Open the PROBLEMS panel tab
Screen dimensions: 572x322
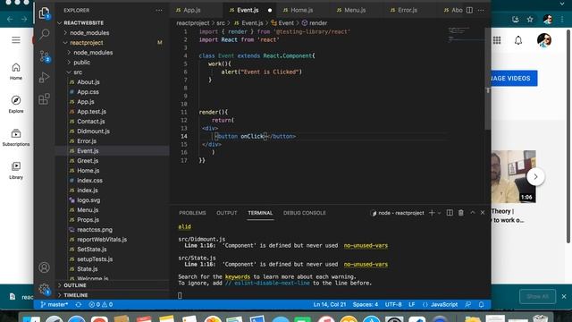[x=192, y=213]
